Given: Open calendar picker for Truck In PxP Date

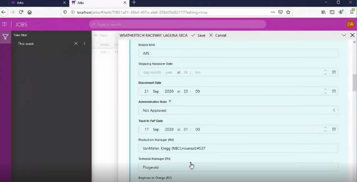Looking at the screenshot, I should point(334,129).
